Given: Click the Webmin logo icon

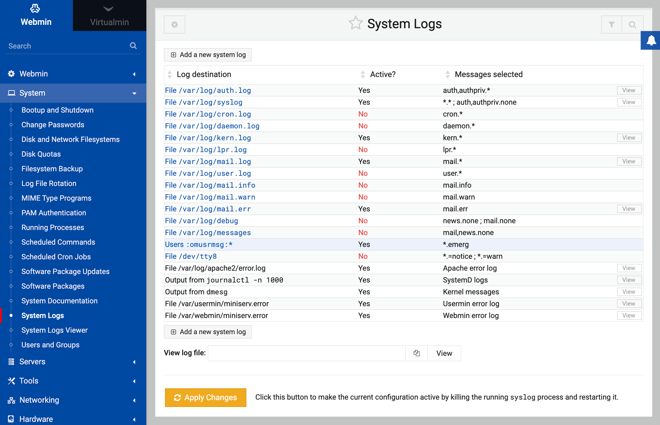Looking at the screenshot, I should pyautogui.click(x=35, y=8).
